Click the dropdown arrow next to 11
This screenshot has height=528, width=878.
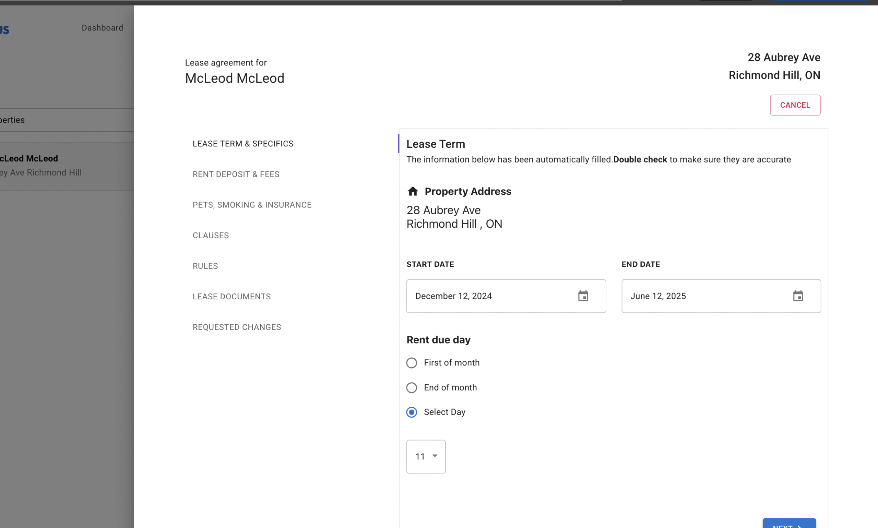coord(435,456)
